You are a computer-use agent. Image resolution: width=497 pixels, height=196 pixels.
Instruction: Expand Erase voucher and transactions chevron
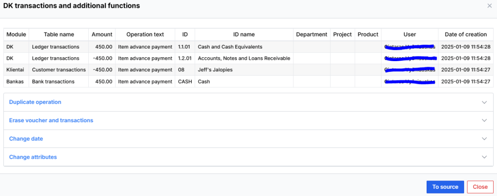coord(483,120)
